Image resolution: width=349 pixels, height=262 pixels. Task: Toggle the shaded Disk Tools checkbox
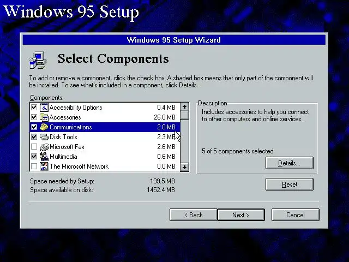(34, 137)
